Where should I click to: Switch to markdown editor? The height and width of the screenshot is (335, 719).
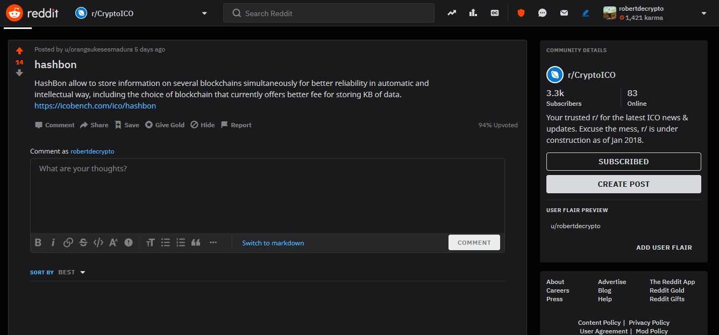(273, 243)
